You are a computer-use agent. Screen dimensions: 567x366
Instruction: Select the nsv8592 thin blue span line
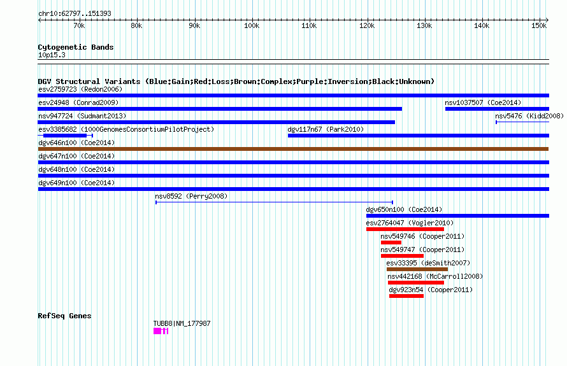pos(274,202)
